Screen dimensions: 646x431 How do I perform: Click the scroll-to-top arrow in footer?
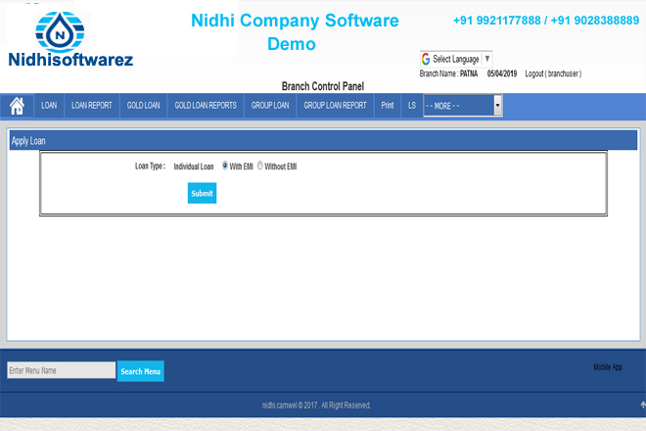(x=643, y=405)
